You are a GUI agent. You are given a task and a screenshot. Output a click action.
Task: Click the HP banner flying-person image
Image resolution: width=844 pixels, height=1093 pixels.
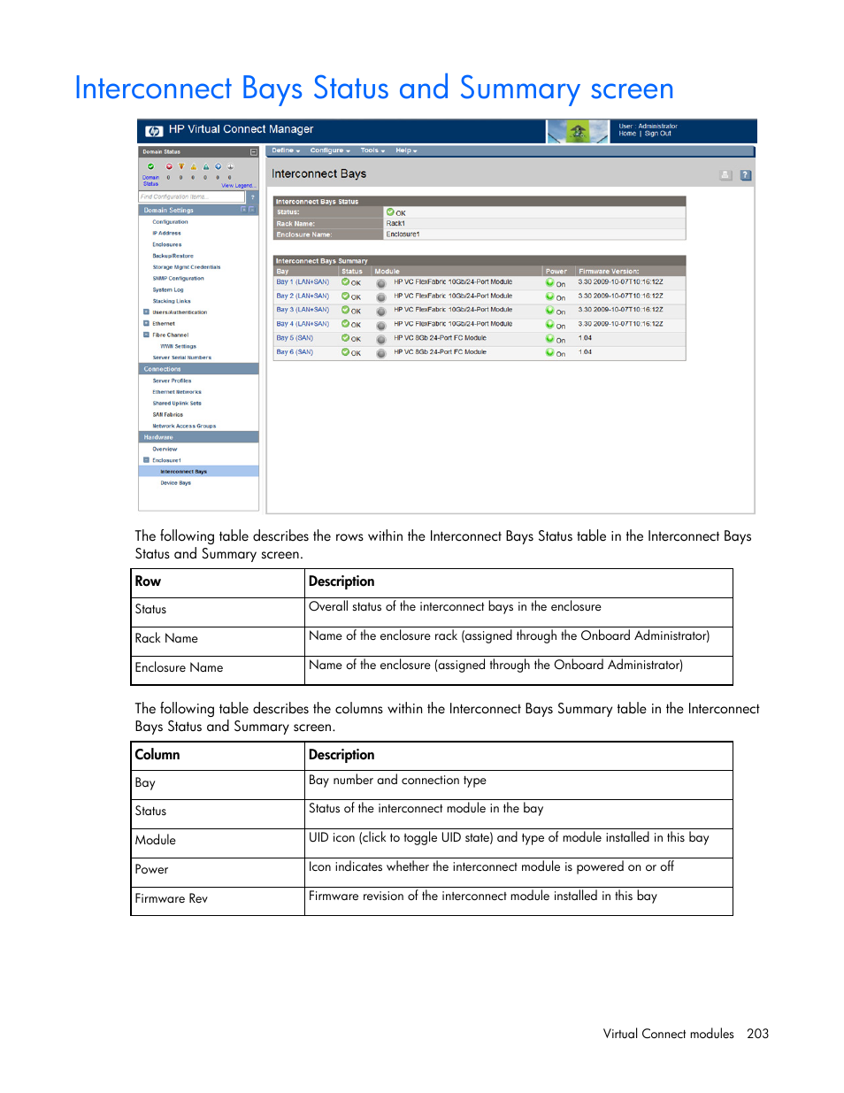pos(579,131)
